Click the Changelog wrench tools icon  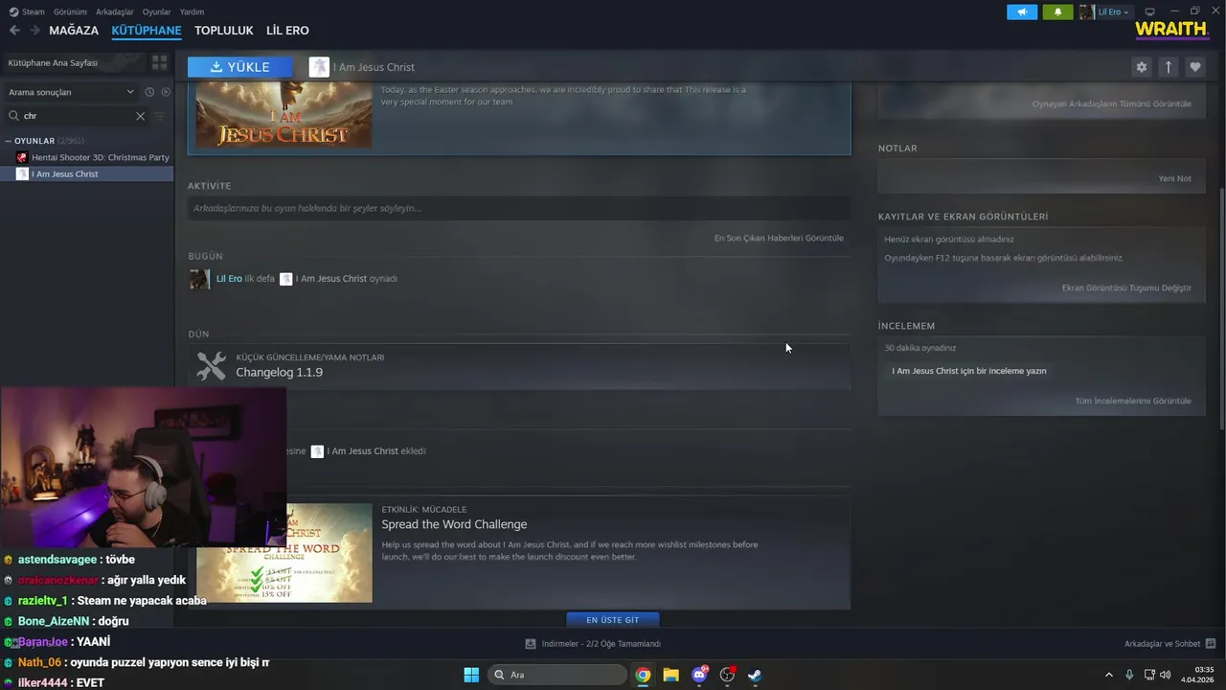[211, 365]
